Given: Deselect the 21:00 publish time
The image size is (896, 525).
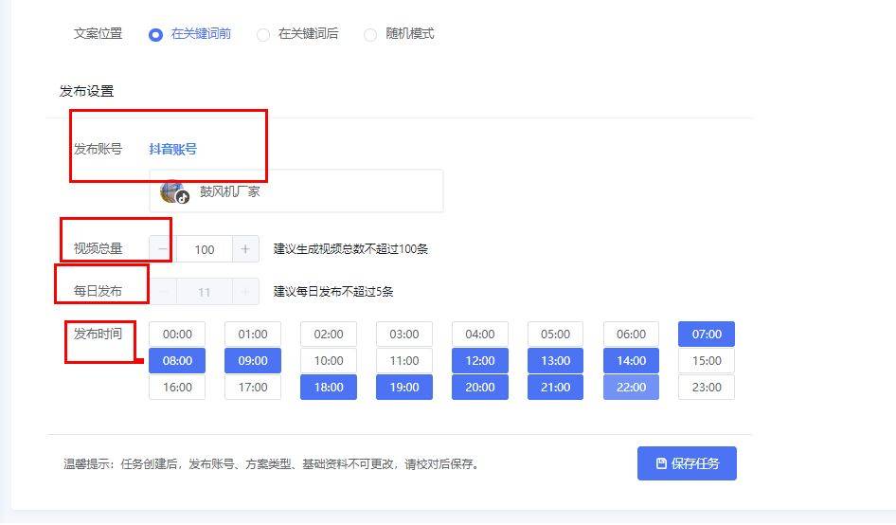Looking at the screenshot, I should (x=555, y=388).
